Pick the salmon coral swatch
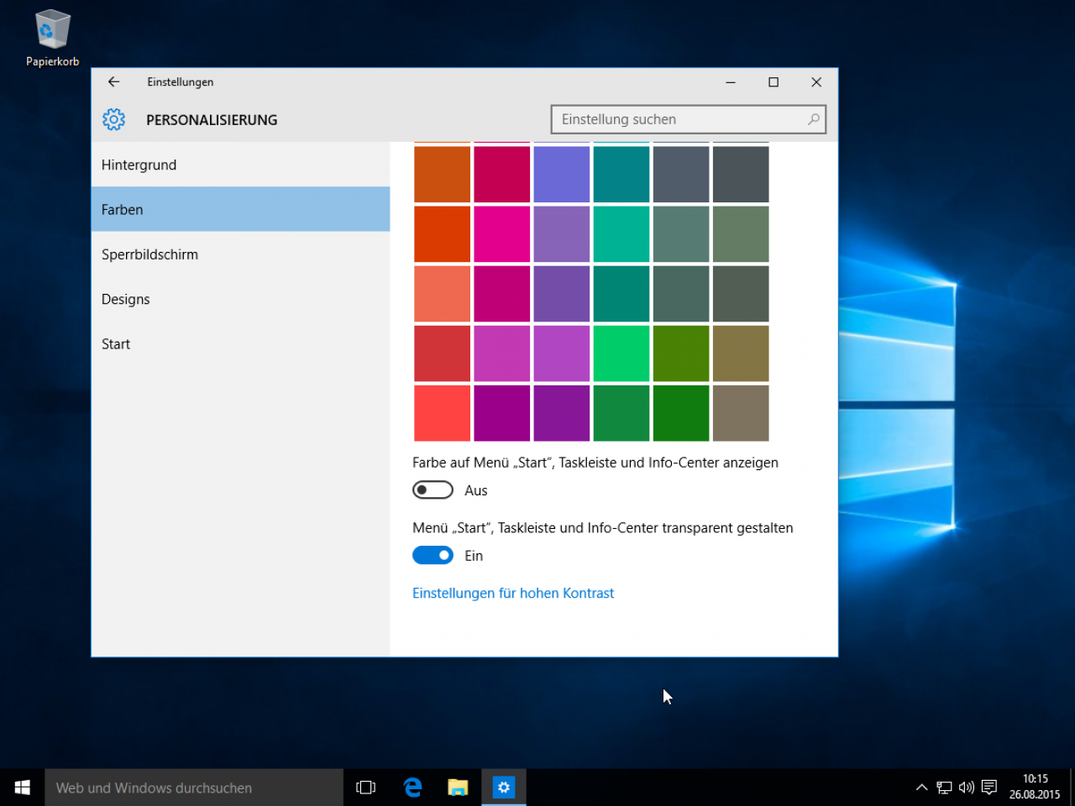Screen dimensions: 1075x806 click(442, 294)
